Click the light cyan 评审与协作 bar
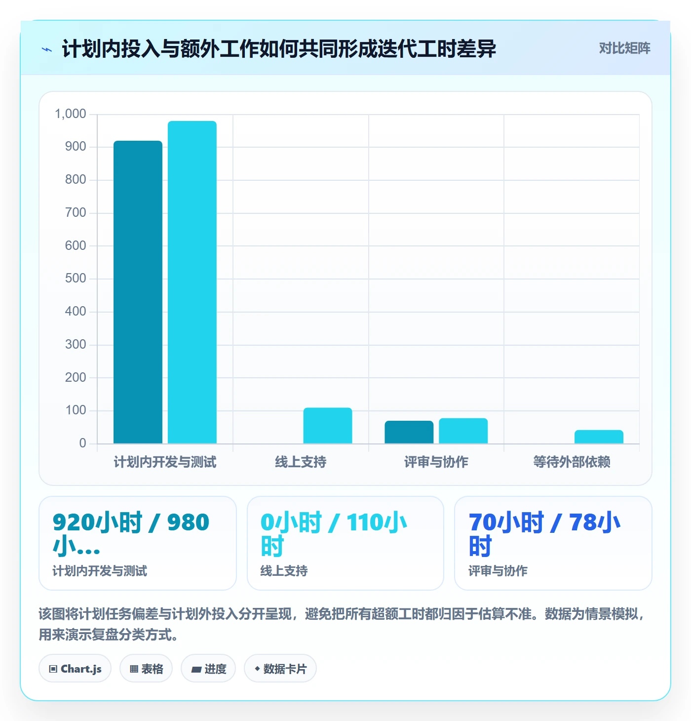 coord(463,431)
